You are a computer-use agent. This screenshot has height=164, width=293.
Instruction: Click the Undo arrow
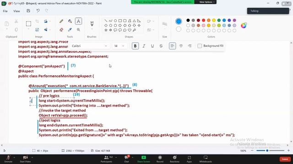coord(38,11)
